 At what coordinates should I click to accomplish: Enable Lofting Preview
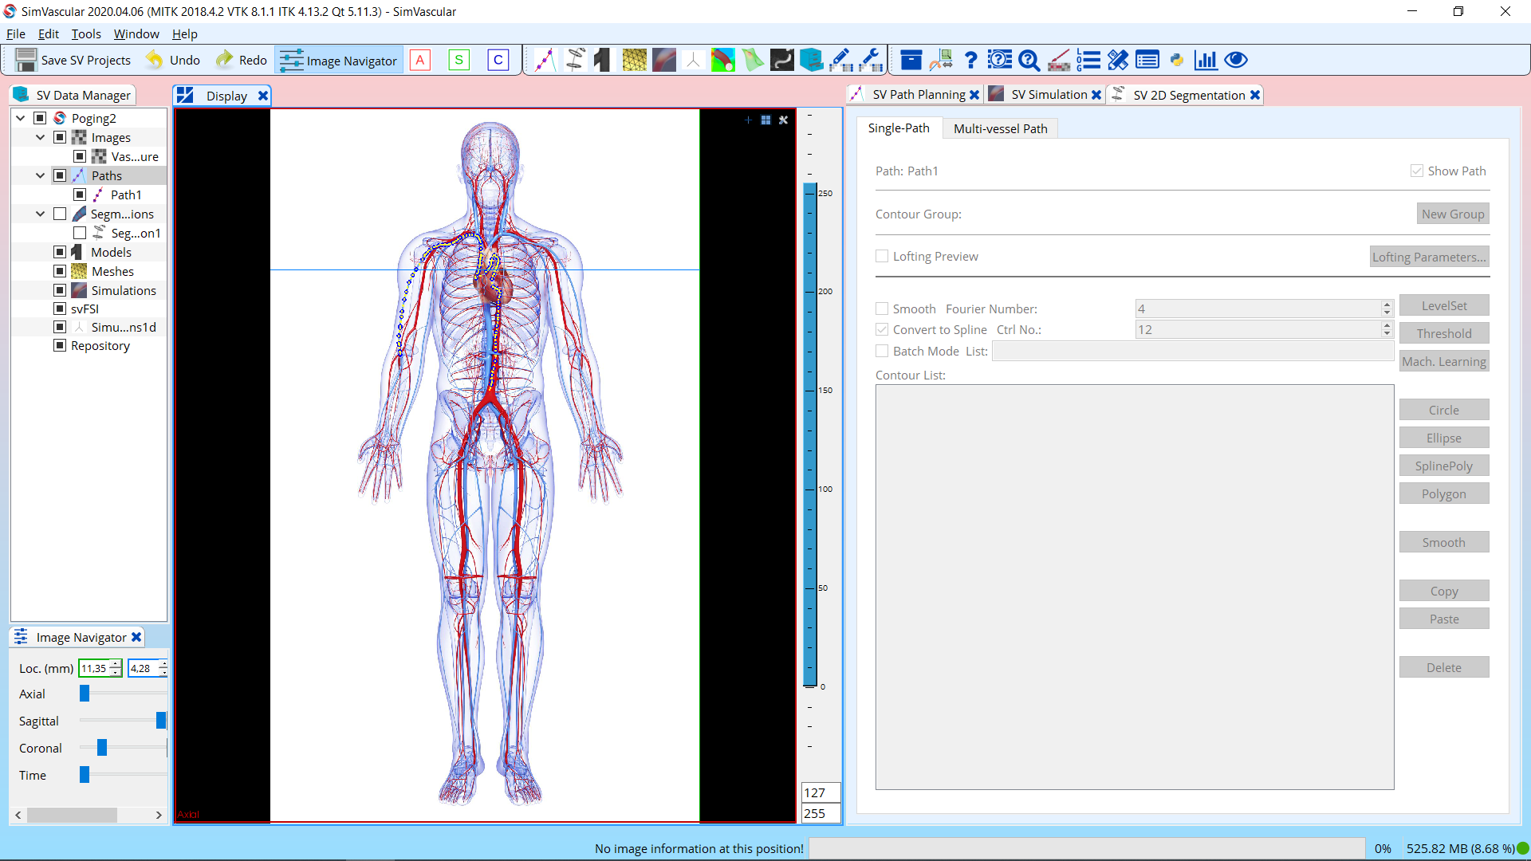click(882, 256)
